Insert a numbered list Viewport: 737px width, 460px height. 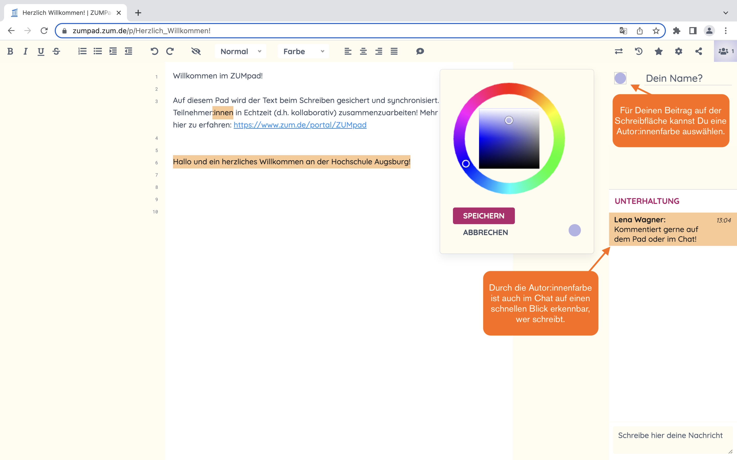(82, 51)
